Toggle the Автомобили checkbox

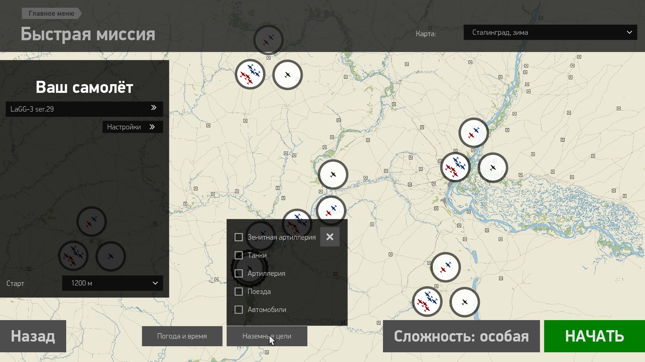(x=239, y=310)
